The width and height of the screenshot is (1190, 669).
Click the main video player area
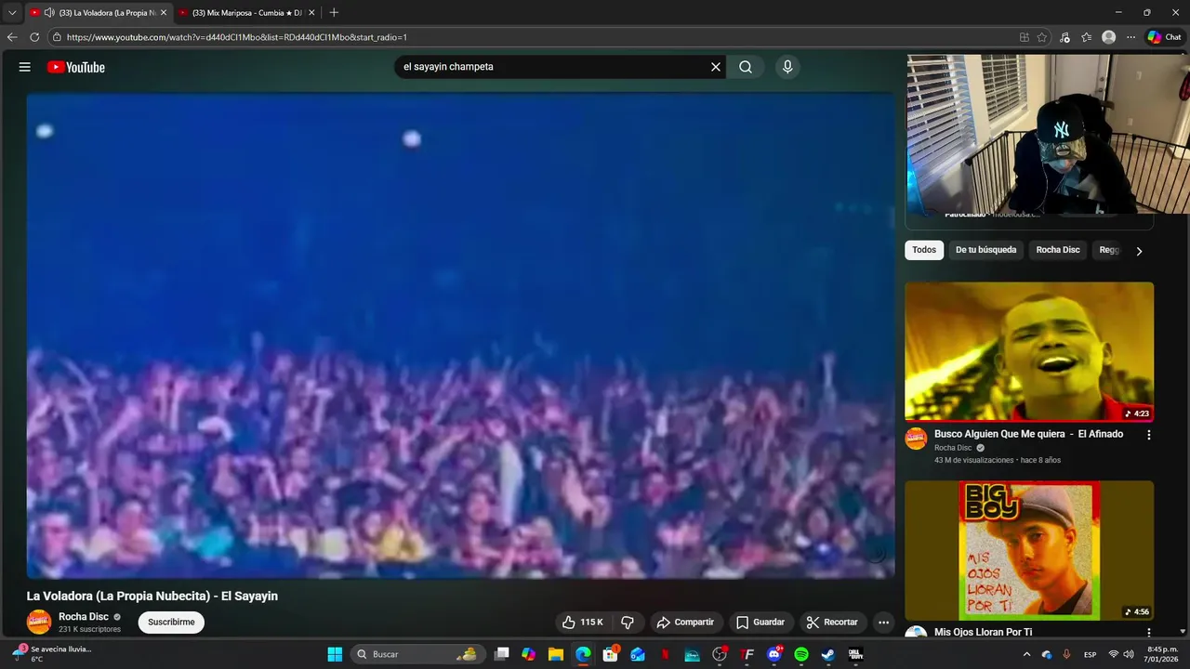point(460,335)
